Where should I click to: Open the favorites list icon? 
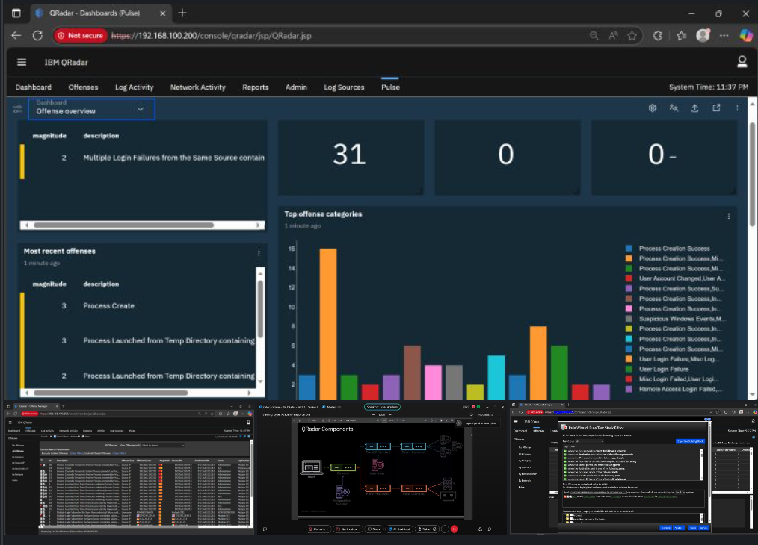pyautogui.click(x=682, y=35)
